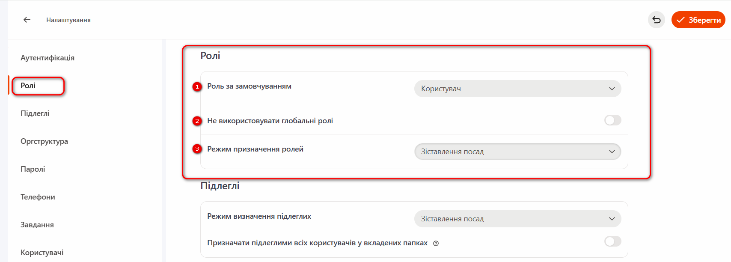731x262 pixels.
Task: Open 'Режим визначення підлеглих' dropdown
Action: pos(517,219)
